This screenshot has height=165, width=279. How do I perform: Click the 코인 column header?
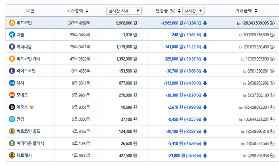(30, 11)
